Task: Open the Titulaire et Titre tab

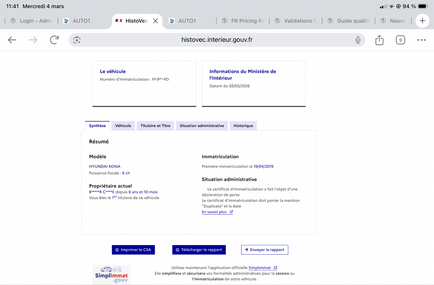Action: [155, 126]
